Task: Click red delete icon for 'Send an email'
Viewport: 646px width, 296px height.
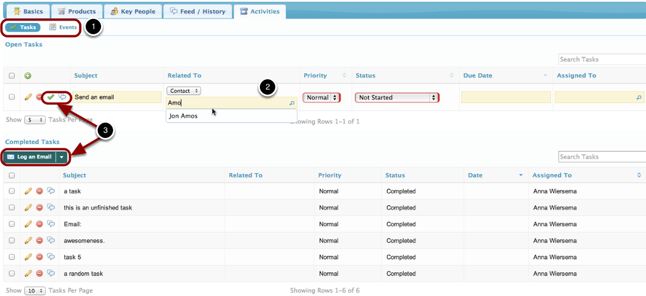Action: pyautogui.click(x=39, y=97)
